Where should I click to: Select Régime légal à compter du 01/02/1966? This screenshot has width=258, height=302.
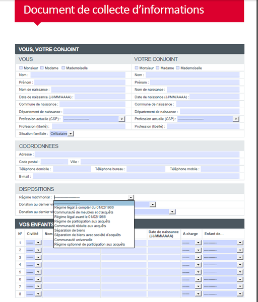pos(94,207)
